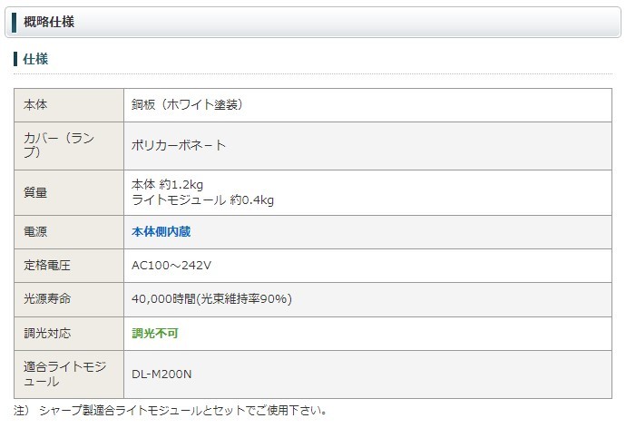Click the DL-M200N model number

[x=161, y=375]
